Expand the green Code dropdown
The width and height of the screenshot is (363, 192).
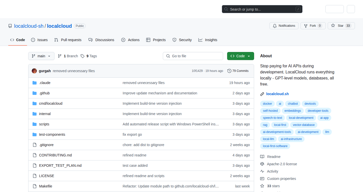pyautogui.click(x=240, y=56)
